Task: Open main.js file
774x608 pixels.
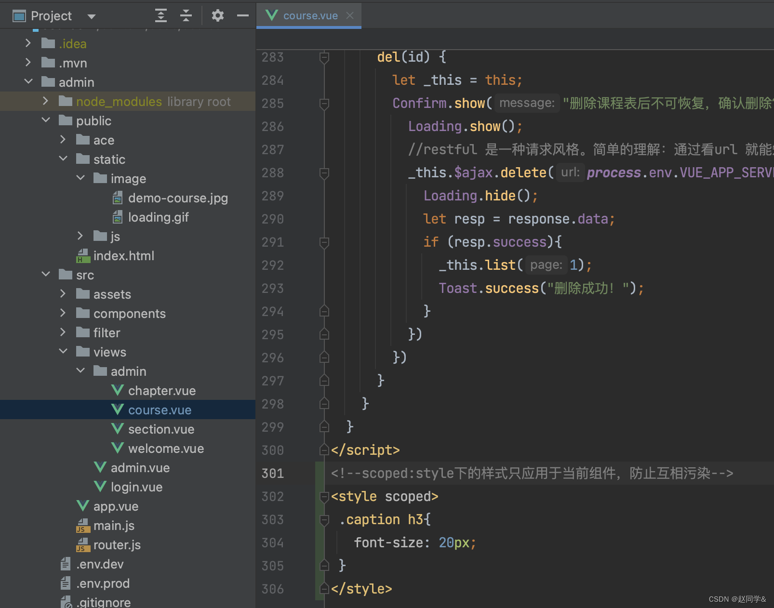Action: pos(114,526)
